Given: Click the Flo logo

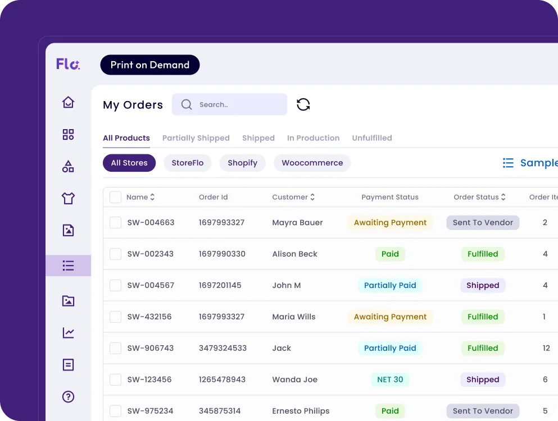Looking at the screenshot, I should [x=68, y=64].
